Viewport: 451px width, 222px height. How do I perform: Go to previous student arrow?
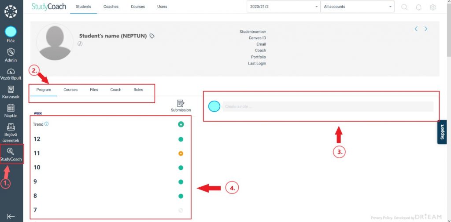(416, 29)
